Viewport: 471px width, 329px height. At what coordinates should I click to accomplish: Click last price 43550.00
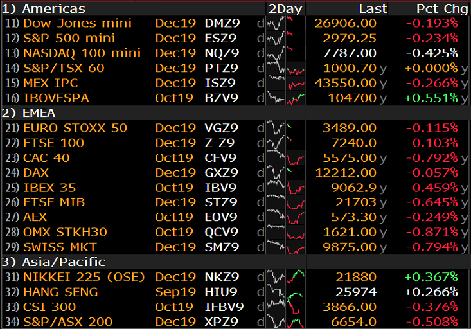tap(346, 84)
